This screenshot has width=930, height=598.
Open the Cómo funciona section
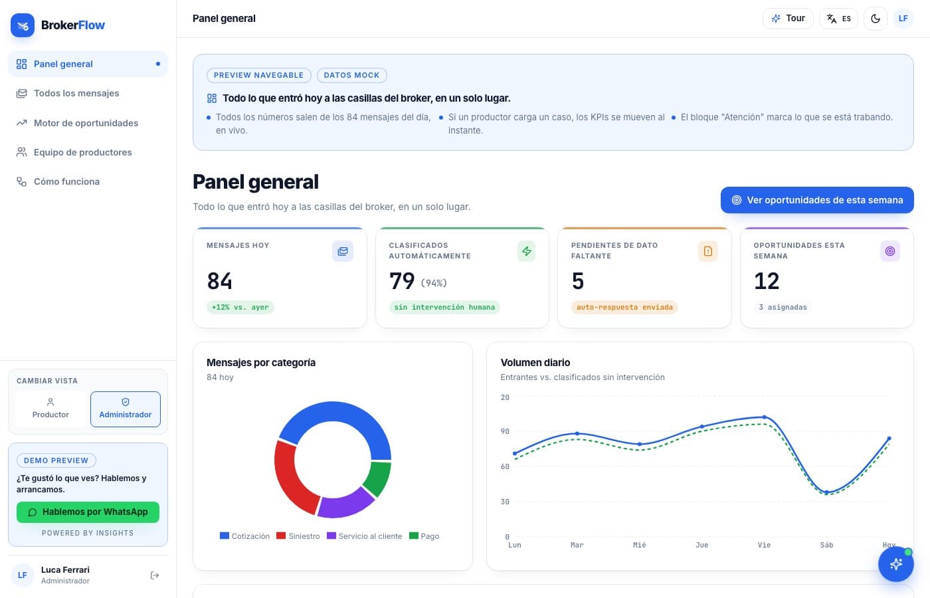88,181
